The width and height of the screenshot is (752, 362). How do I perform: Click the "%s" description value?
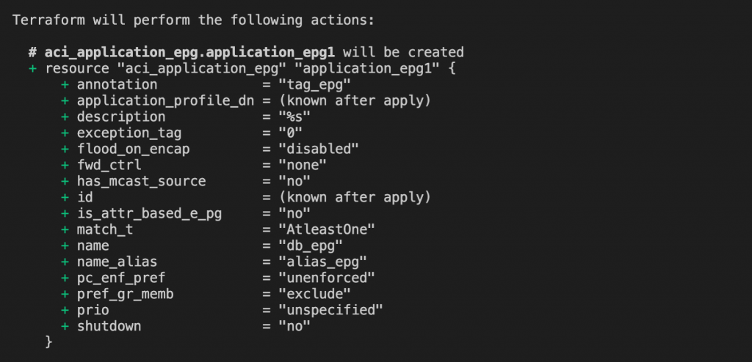click(x=294, y=117)
